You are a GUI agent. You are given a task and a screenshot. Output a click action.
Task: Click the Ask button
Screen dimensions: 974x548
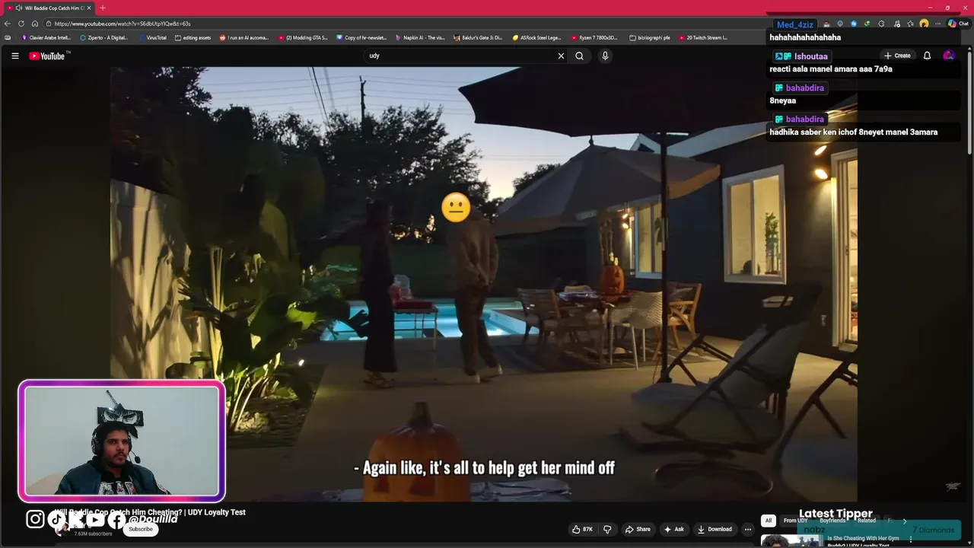coord(673,529)
